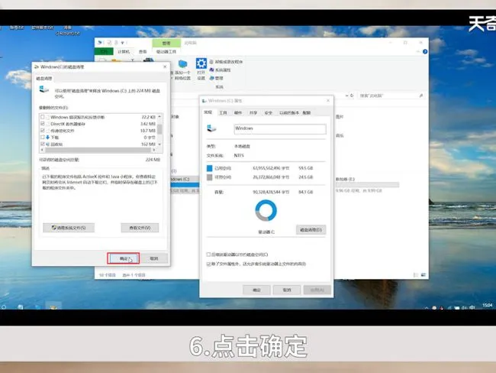Select the E: drive with capacity bar

pyautogui.click(x=367, y=185)
